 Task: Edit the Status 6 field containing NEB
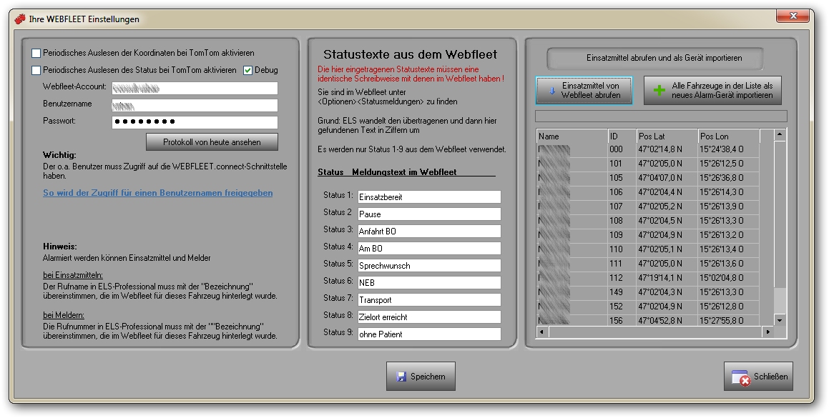[428, 283]
